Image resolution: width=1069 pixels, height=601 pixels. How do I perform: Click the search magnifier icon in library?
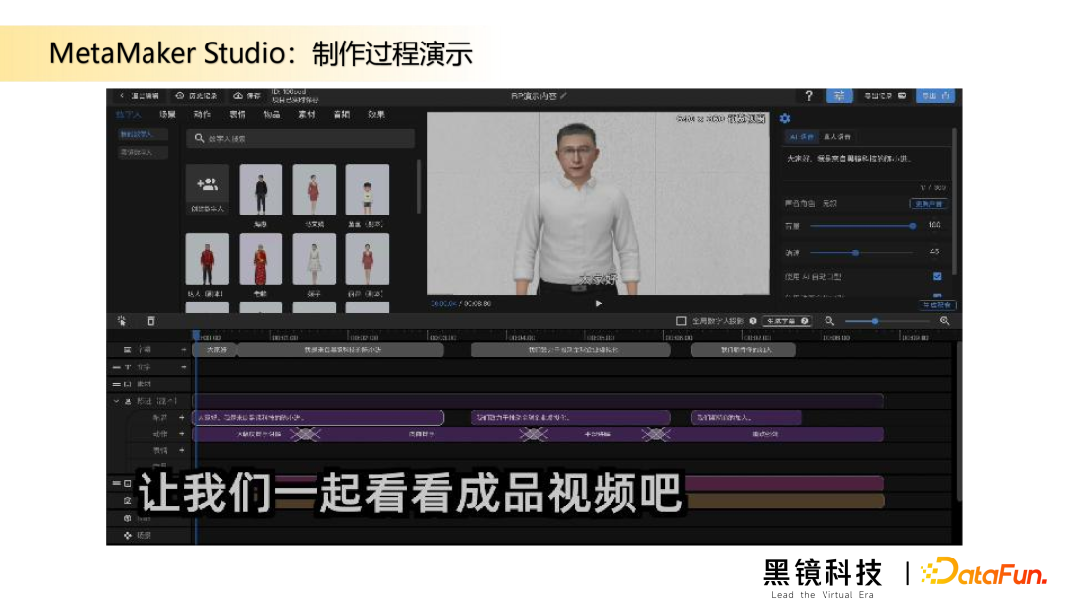[199, 138]
